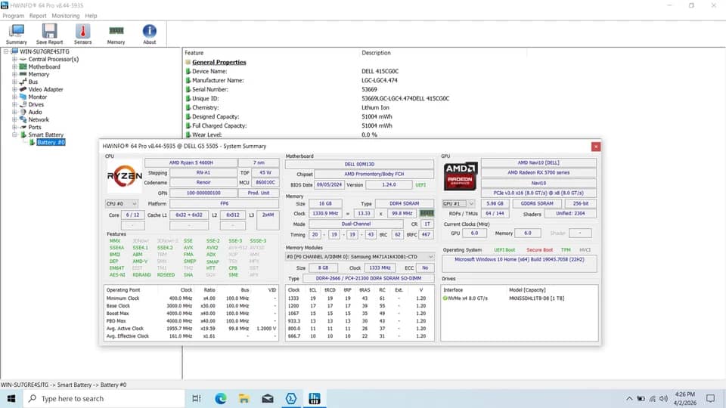Viewport: 726px width, 408px height.
Task: Click the DDR4-2666 / PC4-21300 type field
Action: coord(368,279)
